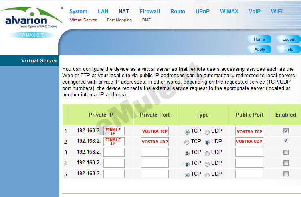Click the Logout button
The width and height of the screenshot is (301, 197).
pos(289,39)
